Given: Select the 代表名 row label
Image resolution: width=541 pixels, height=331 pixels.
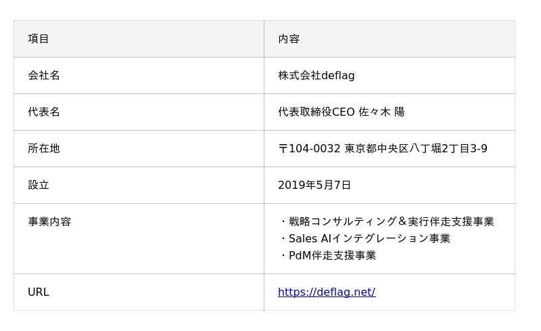Looking at the screenshot, I should [x=44, y=112].
